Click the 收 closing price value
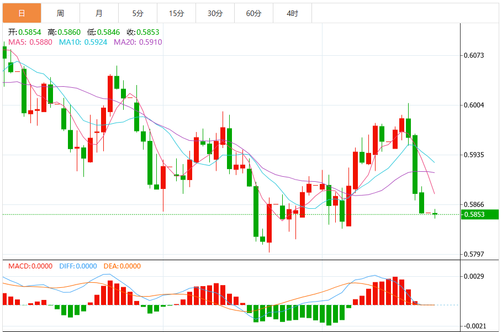 click(x=144, y=33)
